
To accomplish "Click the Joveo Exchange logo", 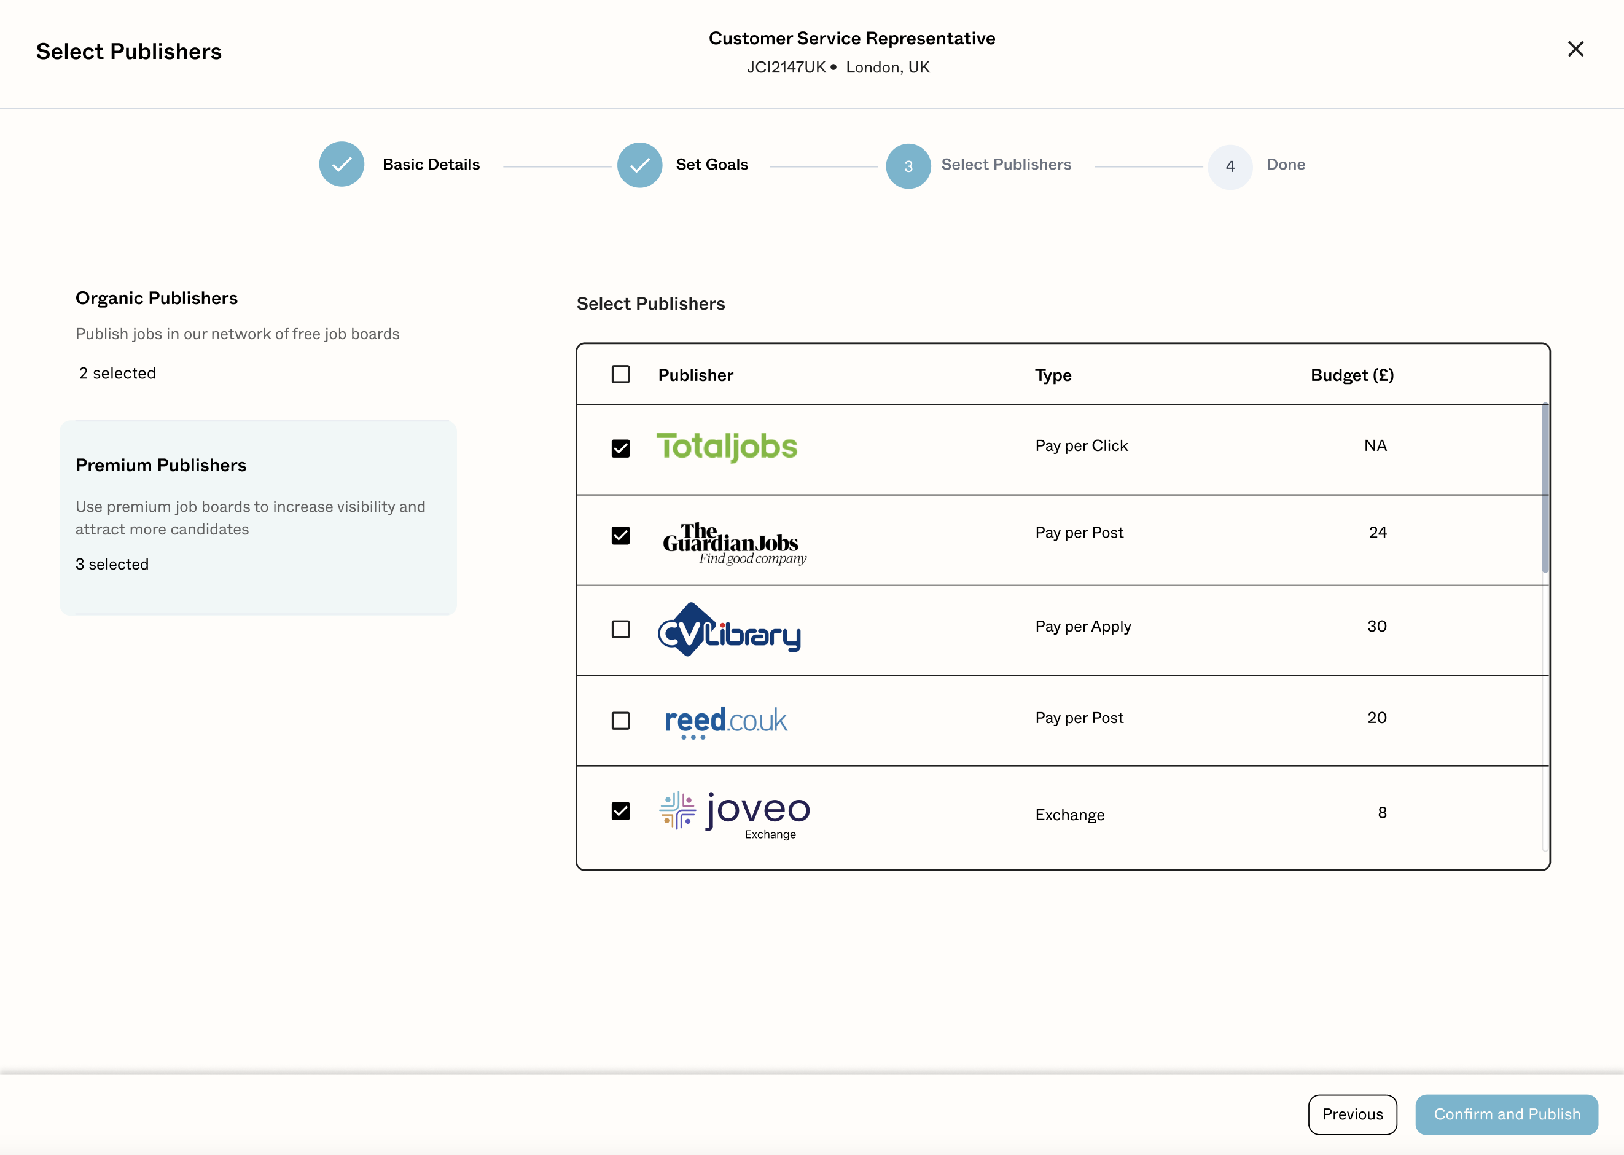I will 735,813.
